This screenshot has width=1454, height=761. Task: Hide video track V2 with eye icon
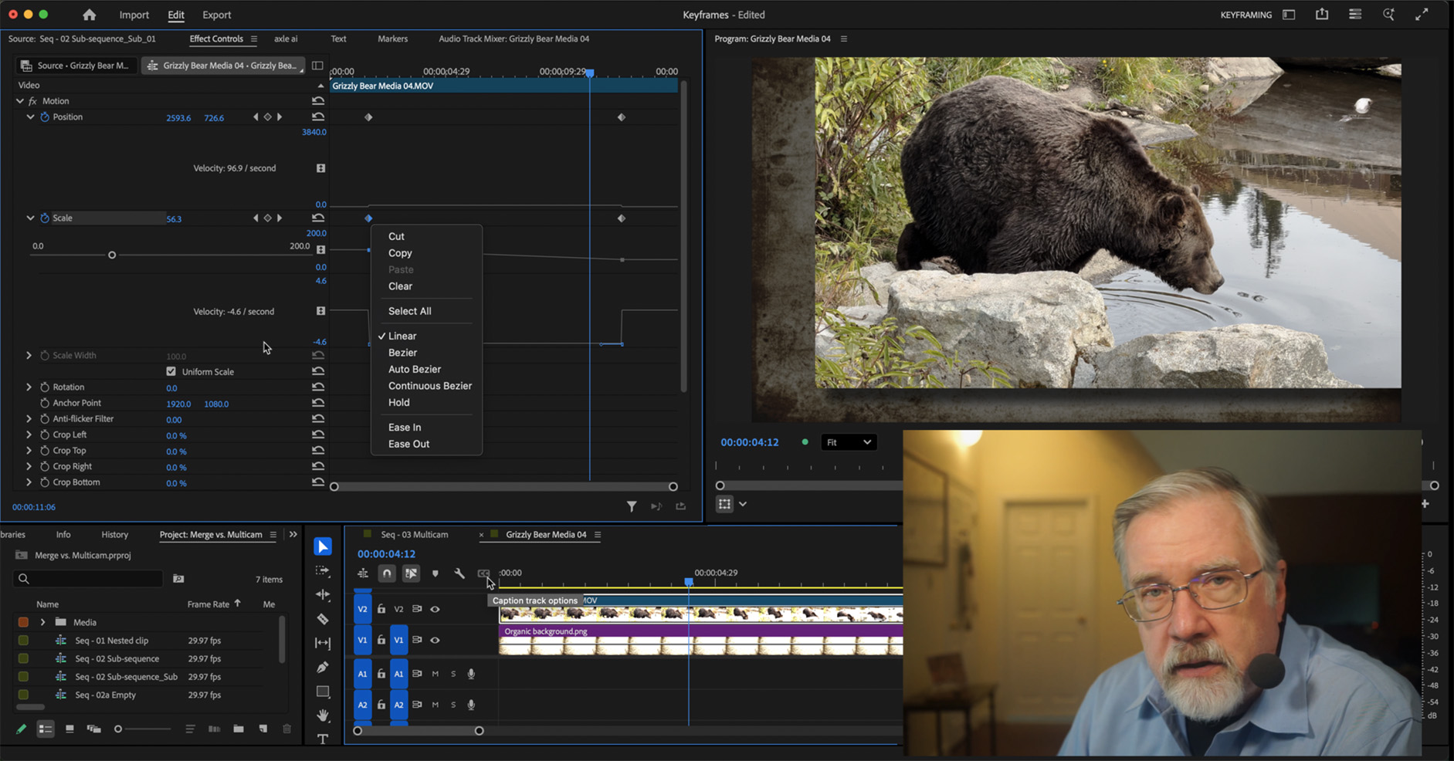coord(436,609)
